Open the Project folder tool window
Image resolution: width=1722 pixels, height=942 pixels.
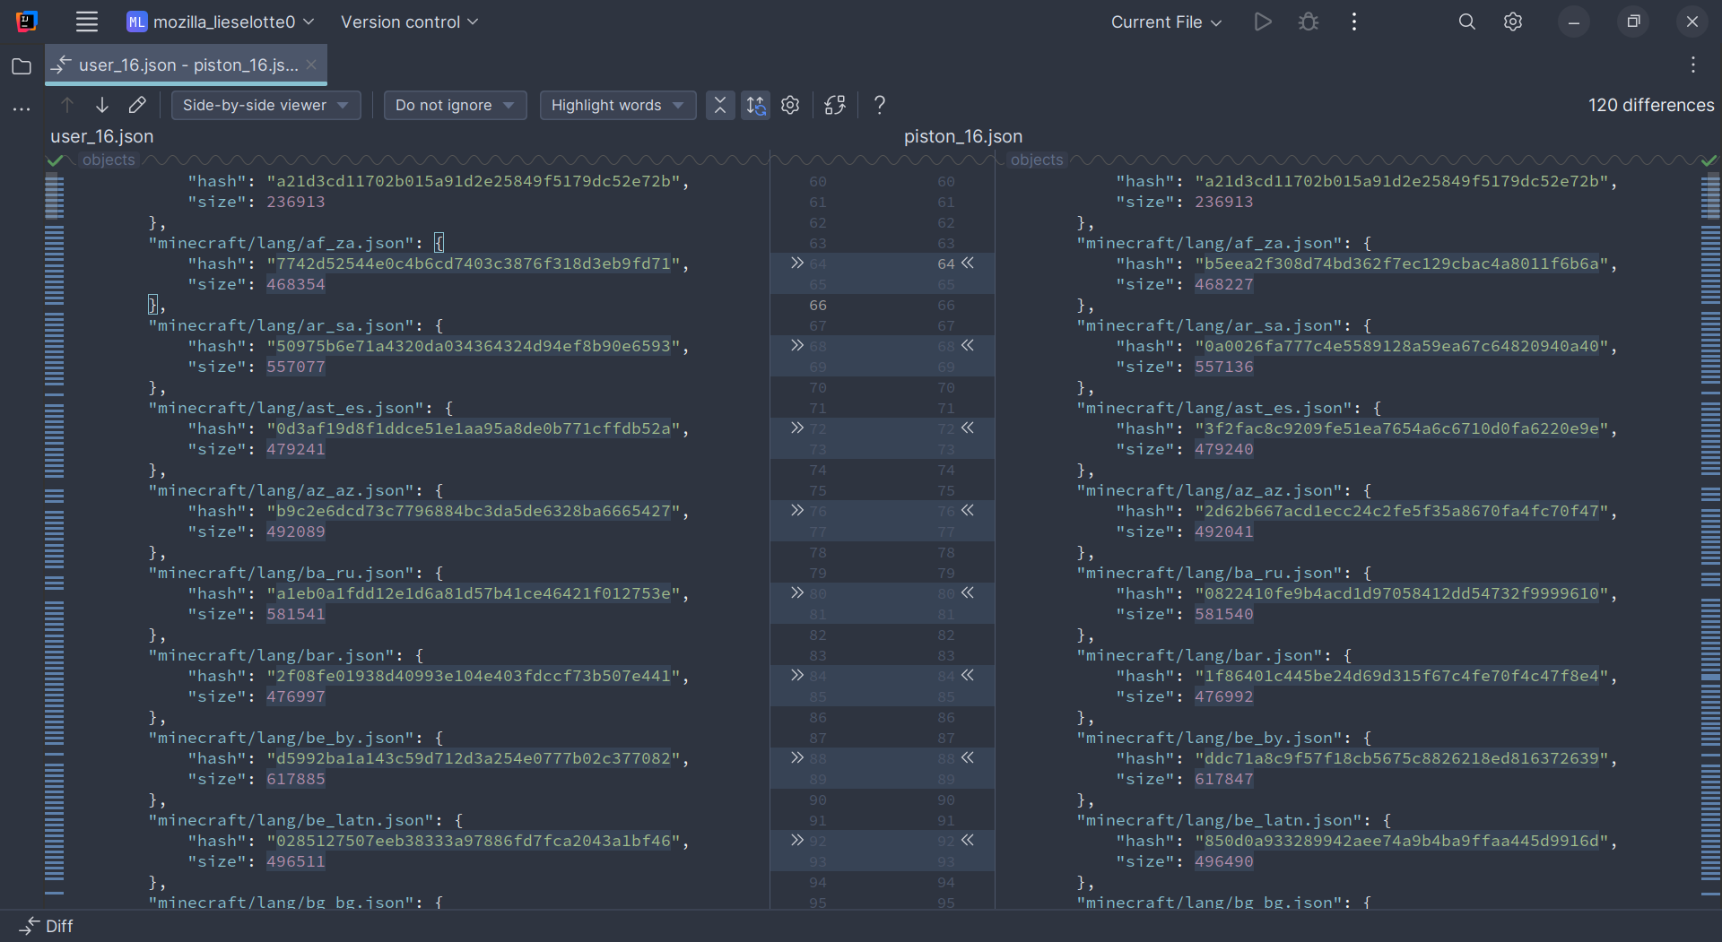22,65
